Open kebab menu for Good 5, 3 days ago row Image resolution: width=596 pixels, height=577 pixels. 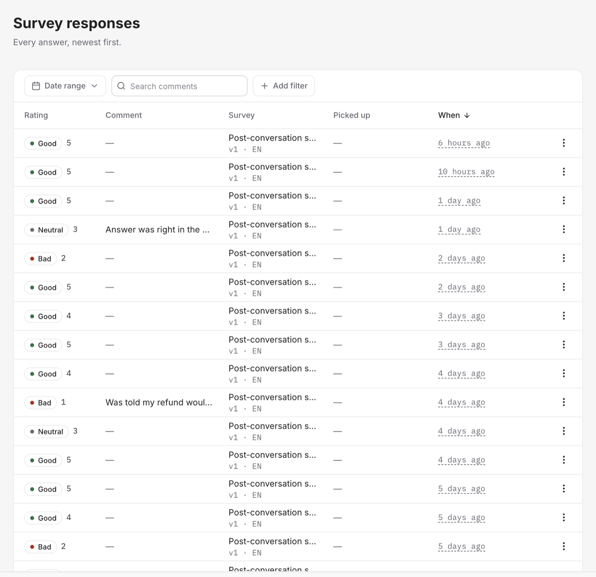(x=564, y=345)
